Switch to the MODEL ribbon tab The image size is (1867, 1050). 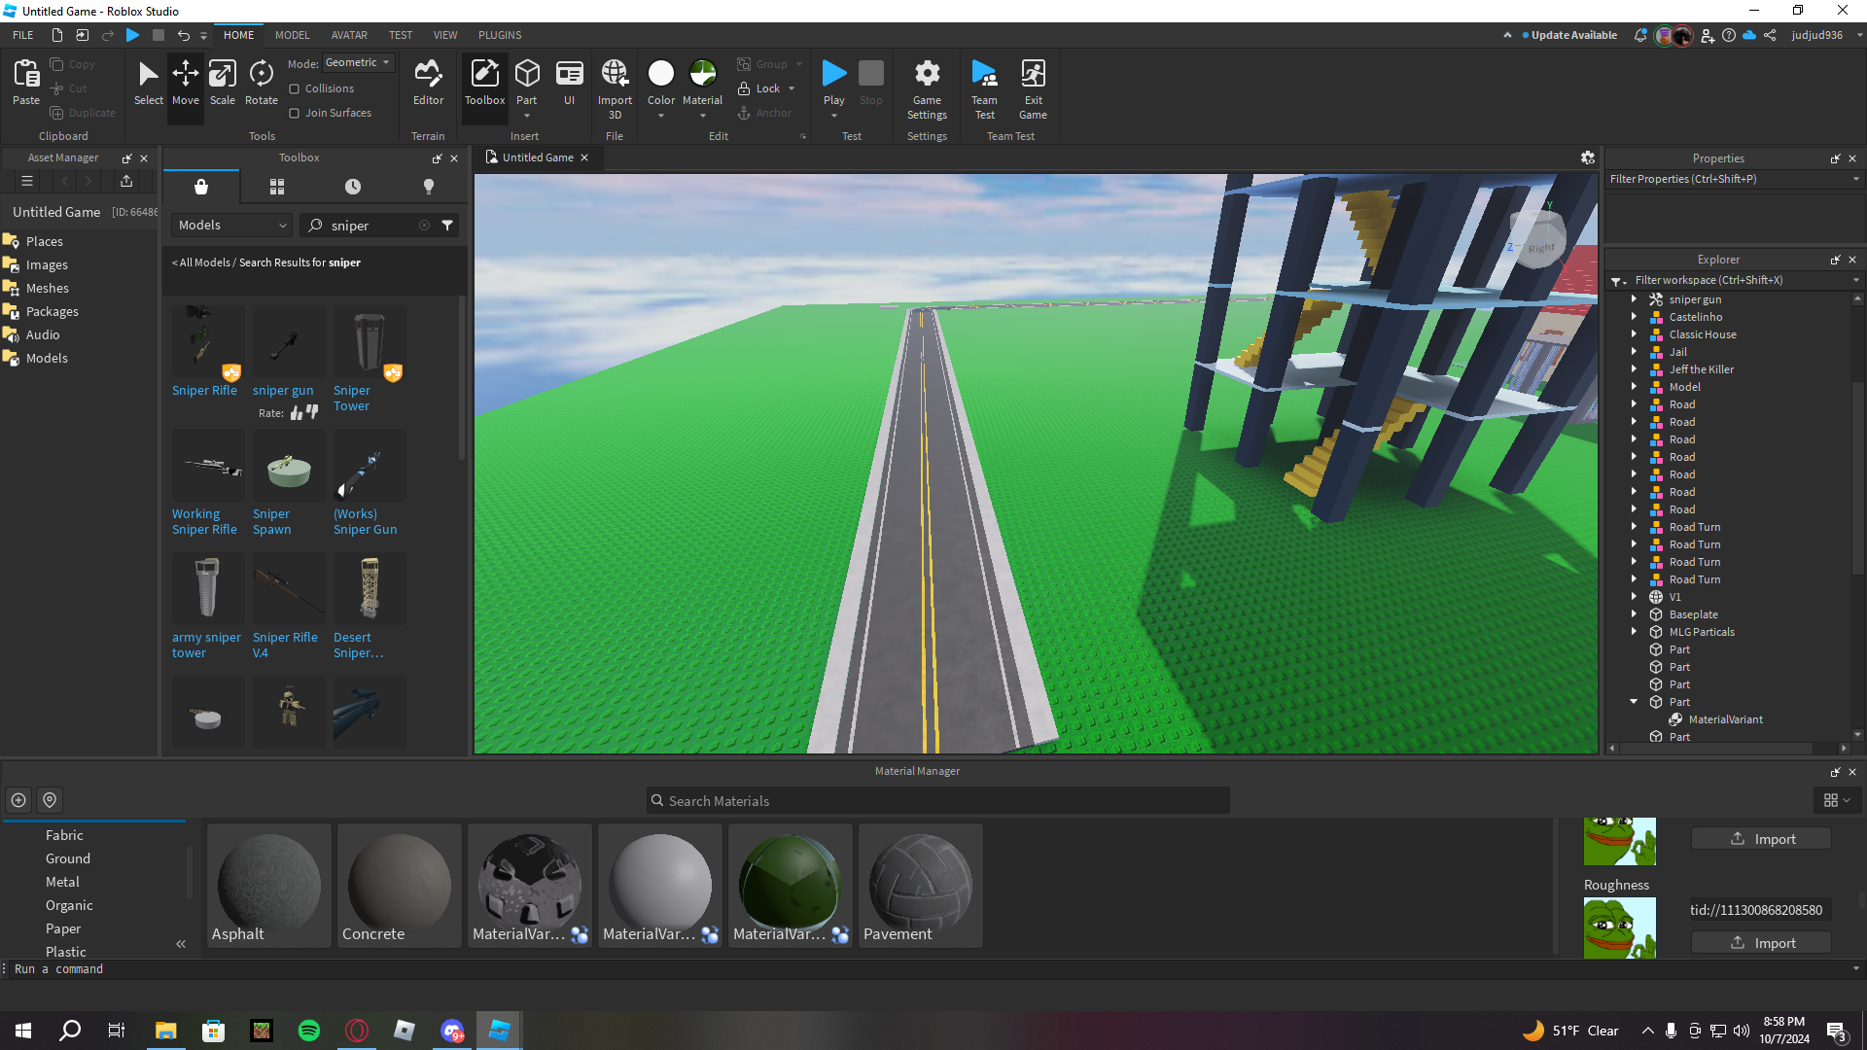click(x=292, y=35)
